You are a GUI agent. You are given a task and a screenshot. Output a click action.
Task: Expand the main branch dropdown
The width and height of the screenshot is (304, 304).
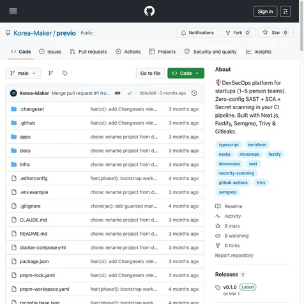[x=23, y=73]
